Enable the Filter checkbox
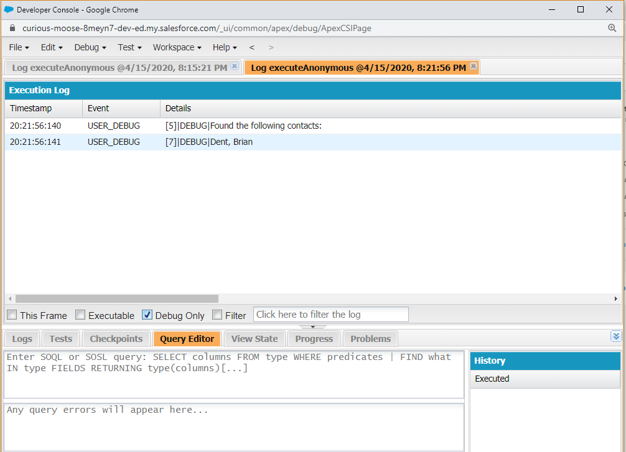 217,315
